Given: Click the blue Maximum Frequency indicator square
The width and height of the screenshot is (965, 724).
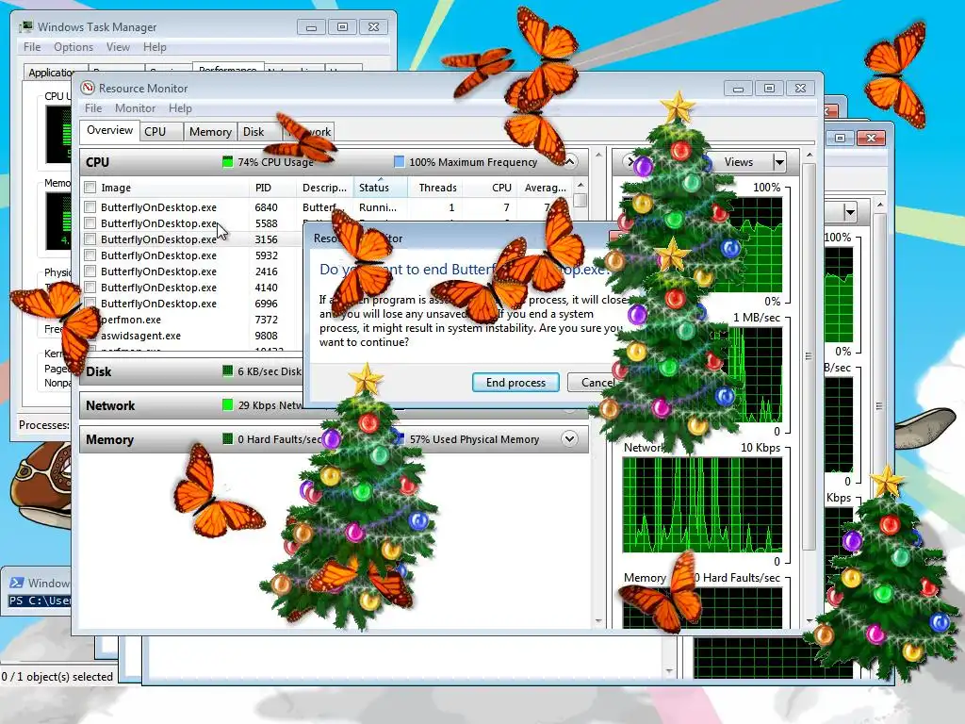Looking at the screenshot, I should click(399, 162).
